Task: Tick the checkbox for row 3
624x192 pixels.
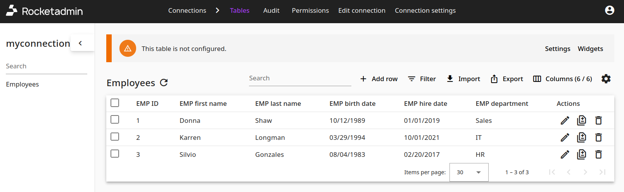Action: coord(115,154)
